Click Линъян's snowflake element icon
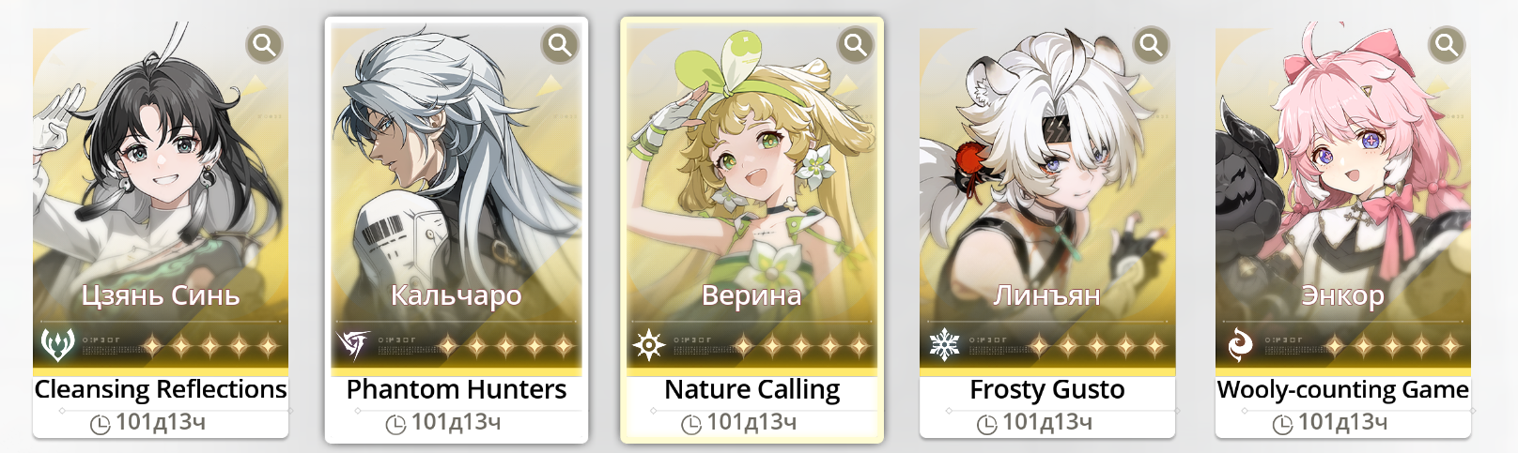The height and width of the screenshot is (453, 1518). click(944, 345)
